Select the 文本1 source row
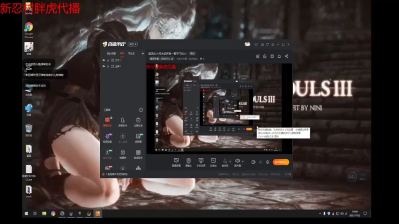The width and height of the screenshot is (399, 224). 123,60
